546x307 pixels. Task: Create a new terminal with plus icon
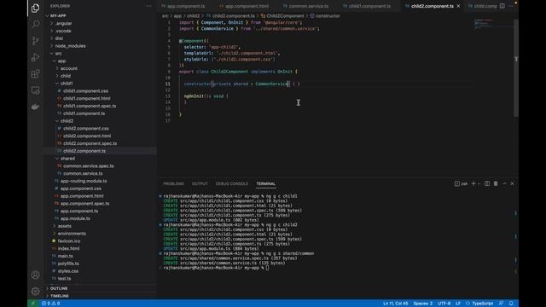[x=473, y=183]
